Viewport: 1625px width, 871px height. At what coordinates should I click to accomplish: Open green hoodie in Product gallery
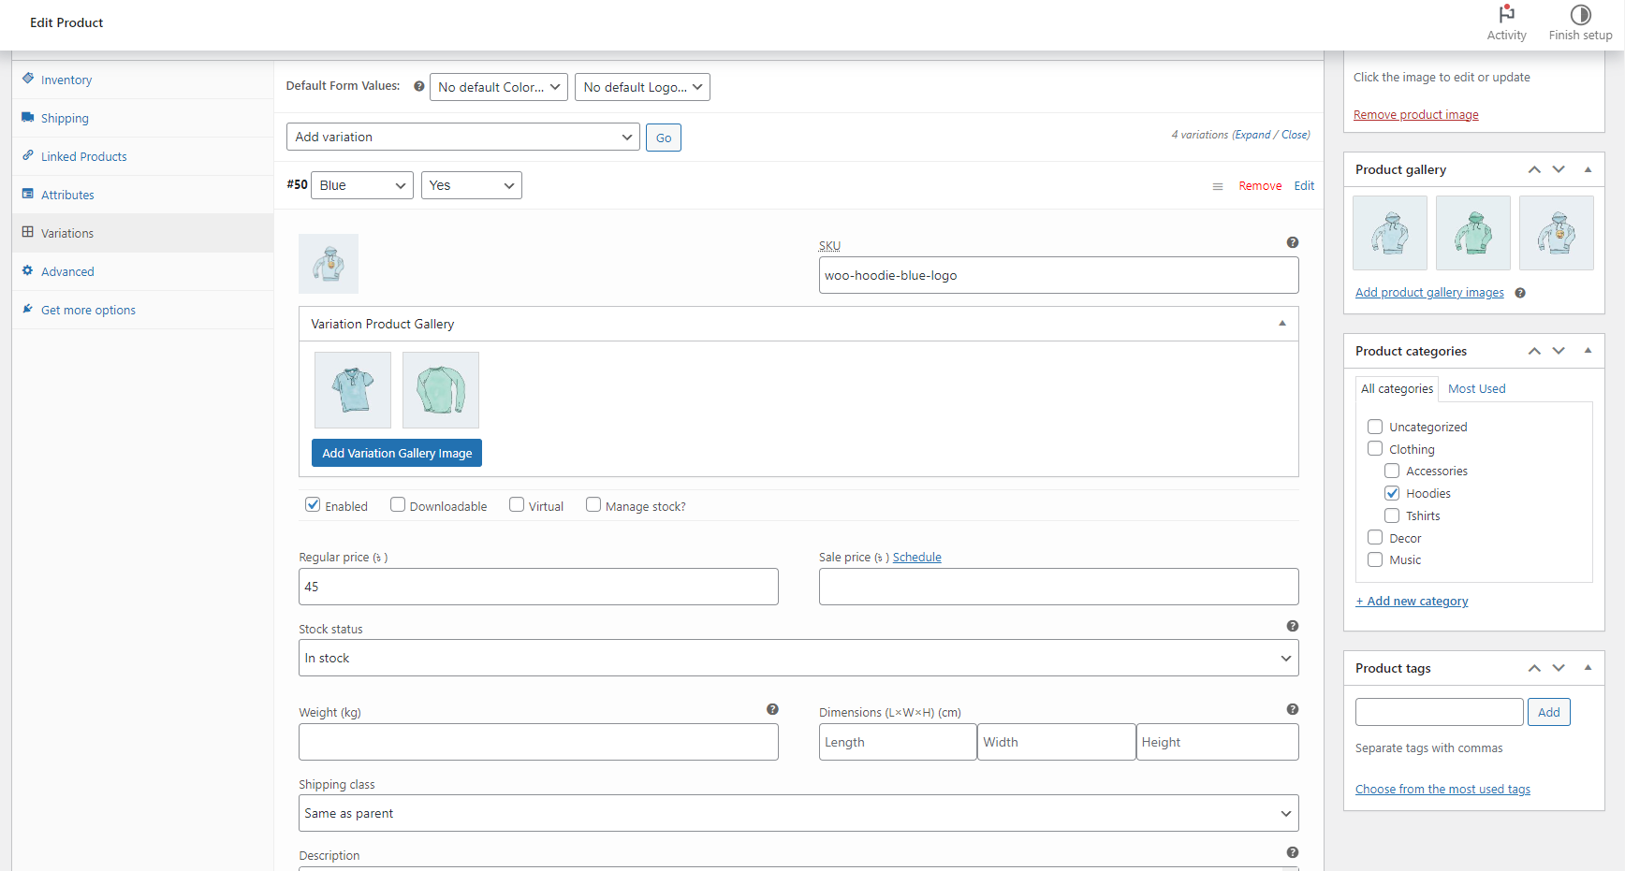(x=1473, y=233)
